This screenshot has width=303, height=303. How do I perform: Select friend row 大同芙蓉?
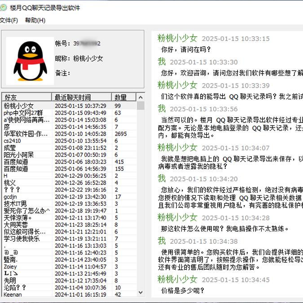[69, 224]
